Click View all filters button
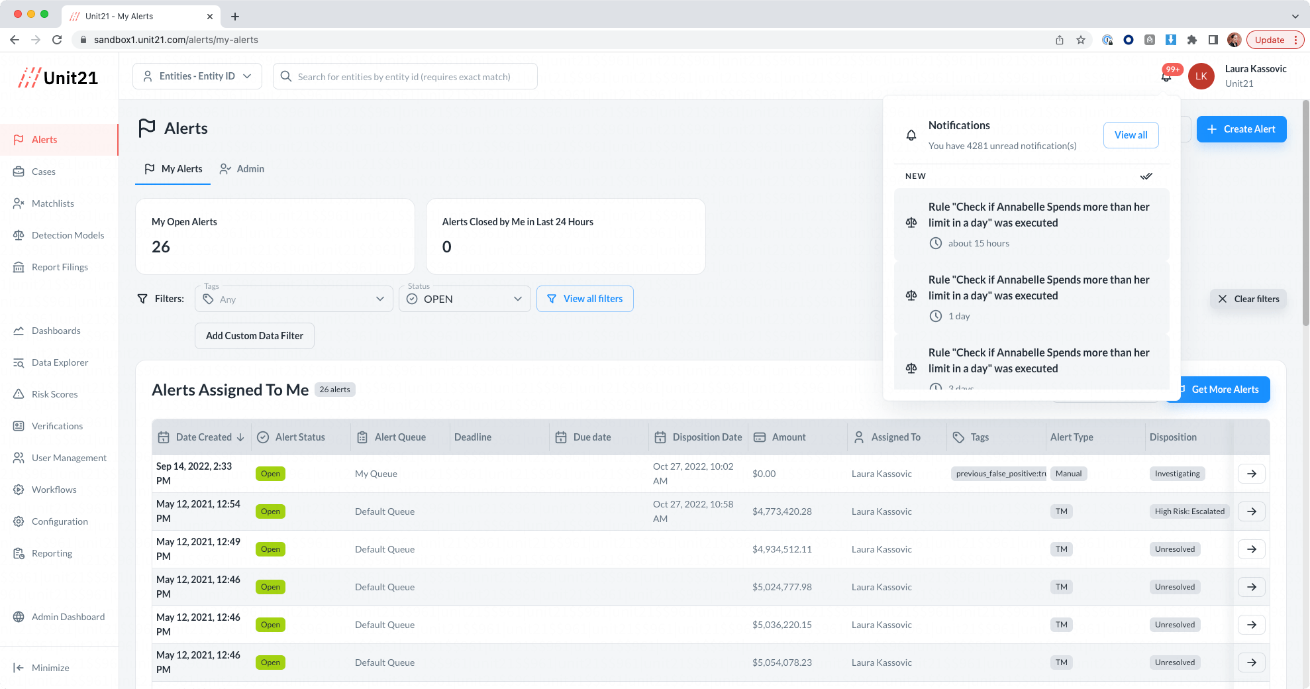 click(x=585, y=299)
